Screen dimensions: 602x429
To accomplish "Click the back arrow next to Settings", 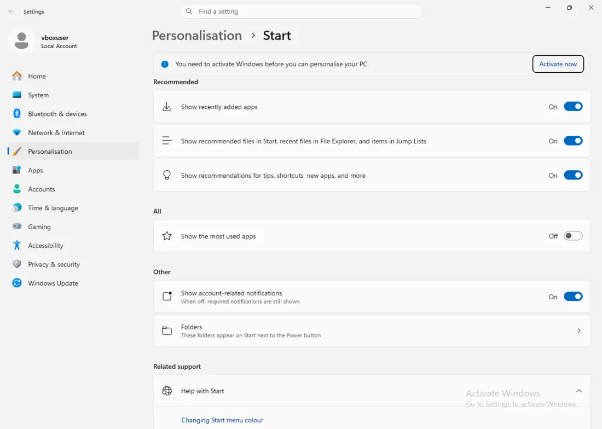I will [x=11, y=11].
